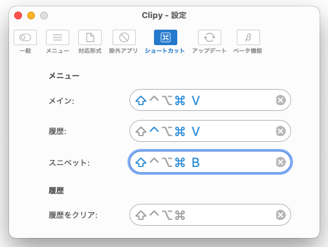
Task: Open the アップデート refresh icon
Action: 210,37
